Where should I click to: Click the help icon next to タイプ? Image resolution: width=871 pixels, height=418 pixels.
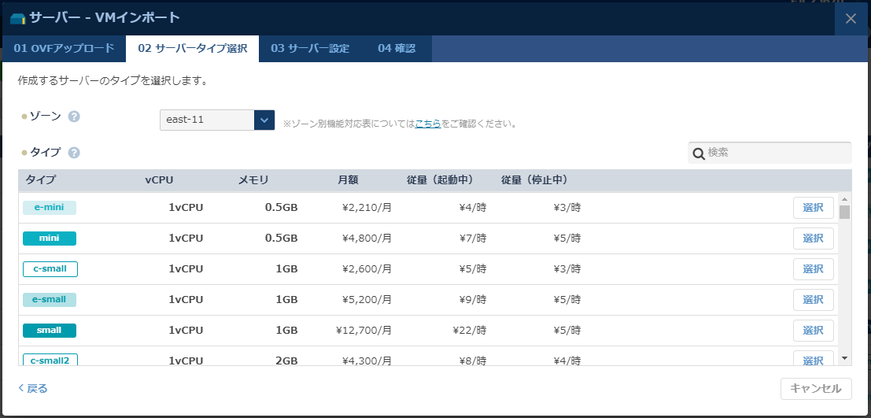click(x=74, y=153)
